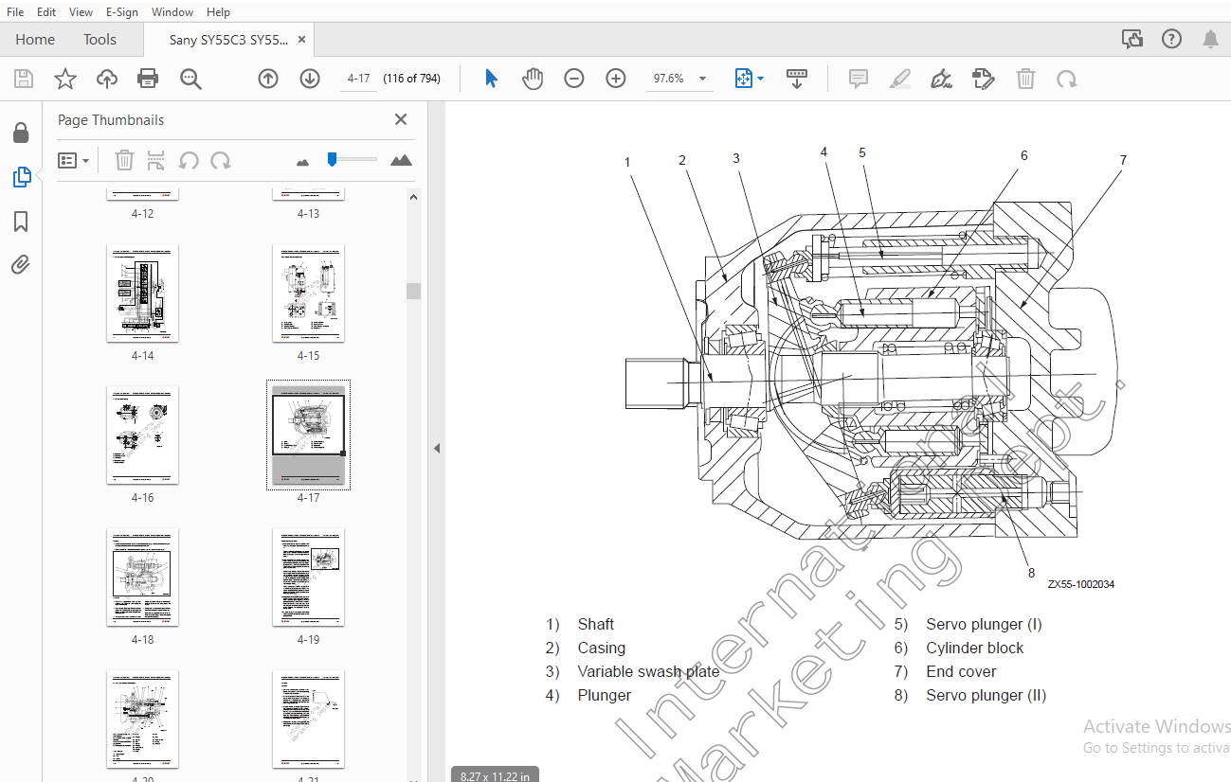
Task: Click the thumbnail panel scroll up arrow
Action: pyautogui.click(x=413, y=197)
